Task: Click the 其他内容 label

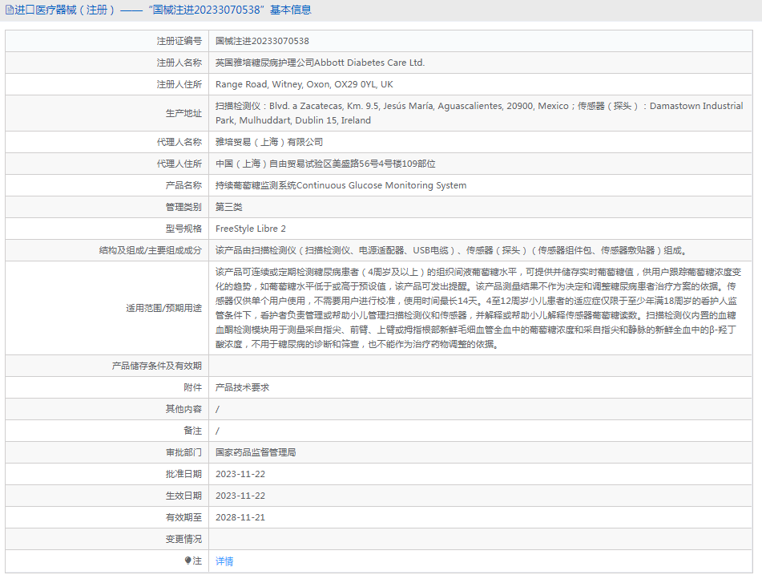Action: (x=183, y=409)
